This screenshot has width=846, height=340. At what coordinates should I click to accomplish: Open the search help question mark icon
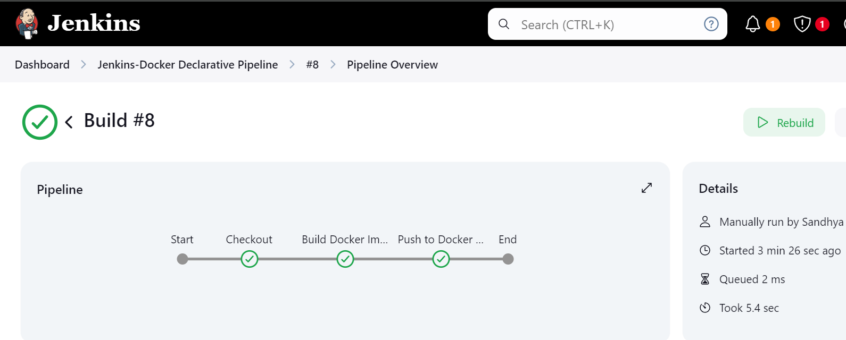point(711,24)
